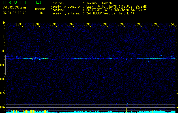Click the meteor label
This screenshot has width=178, height=113.
pos(40,9)
